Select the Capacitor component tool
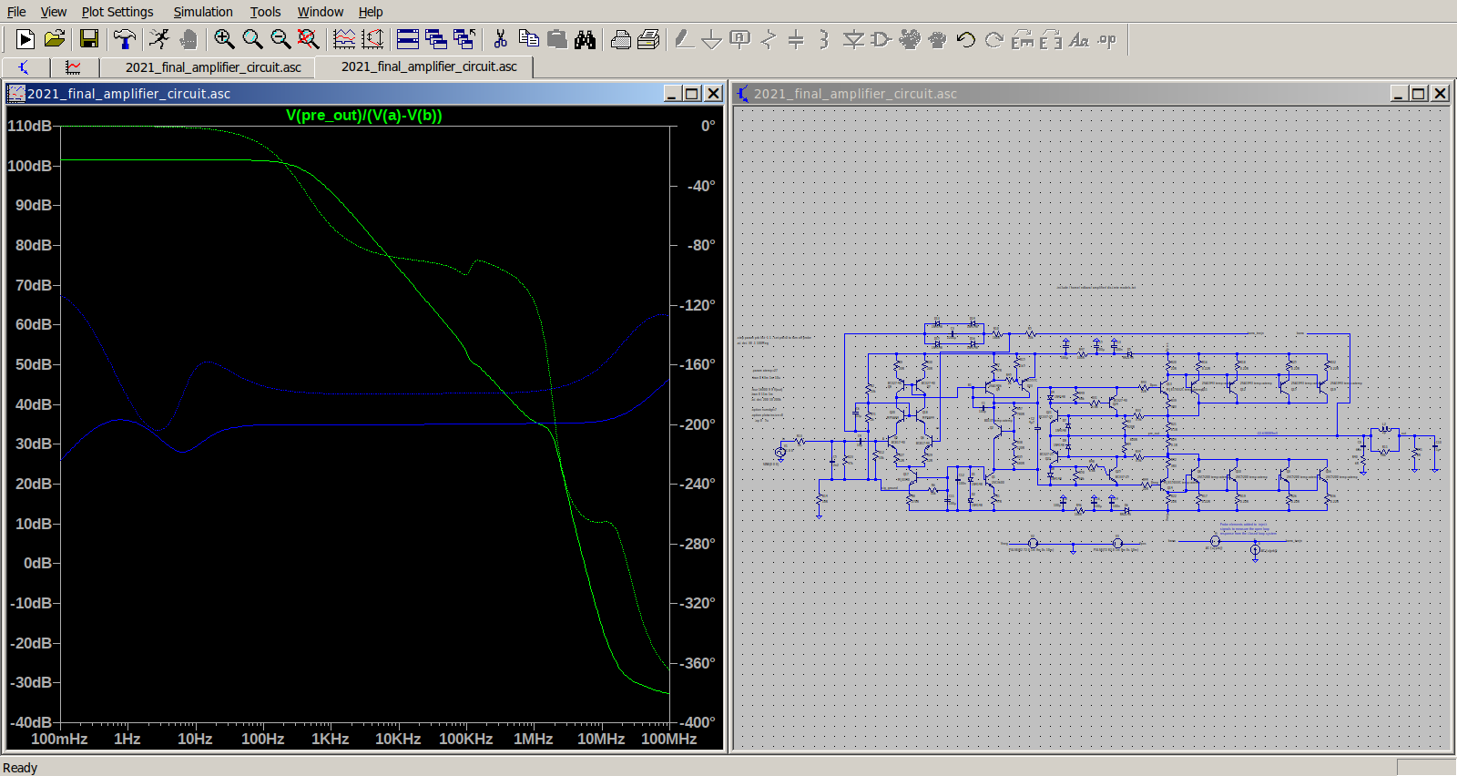1457x776 pixels. click(796, 39)
